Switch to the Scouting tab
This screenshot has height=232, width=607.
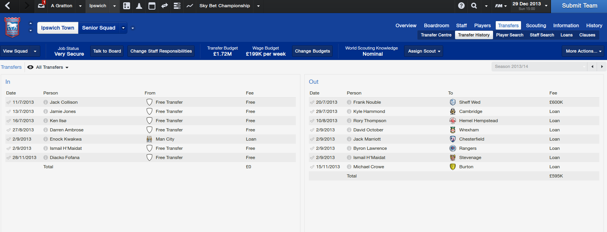pyautogui.click(x=536, y=25)
